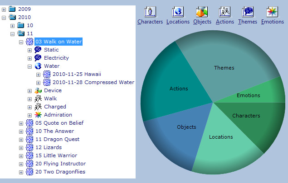Follow the Actions link label

[225, 22]
